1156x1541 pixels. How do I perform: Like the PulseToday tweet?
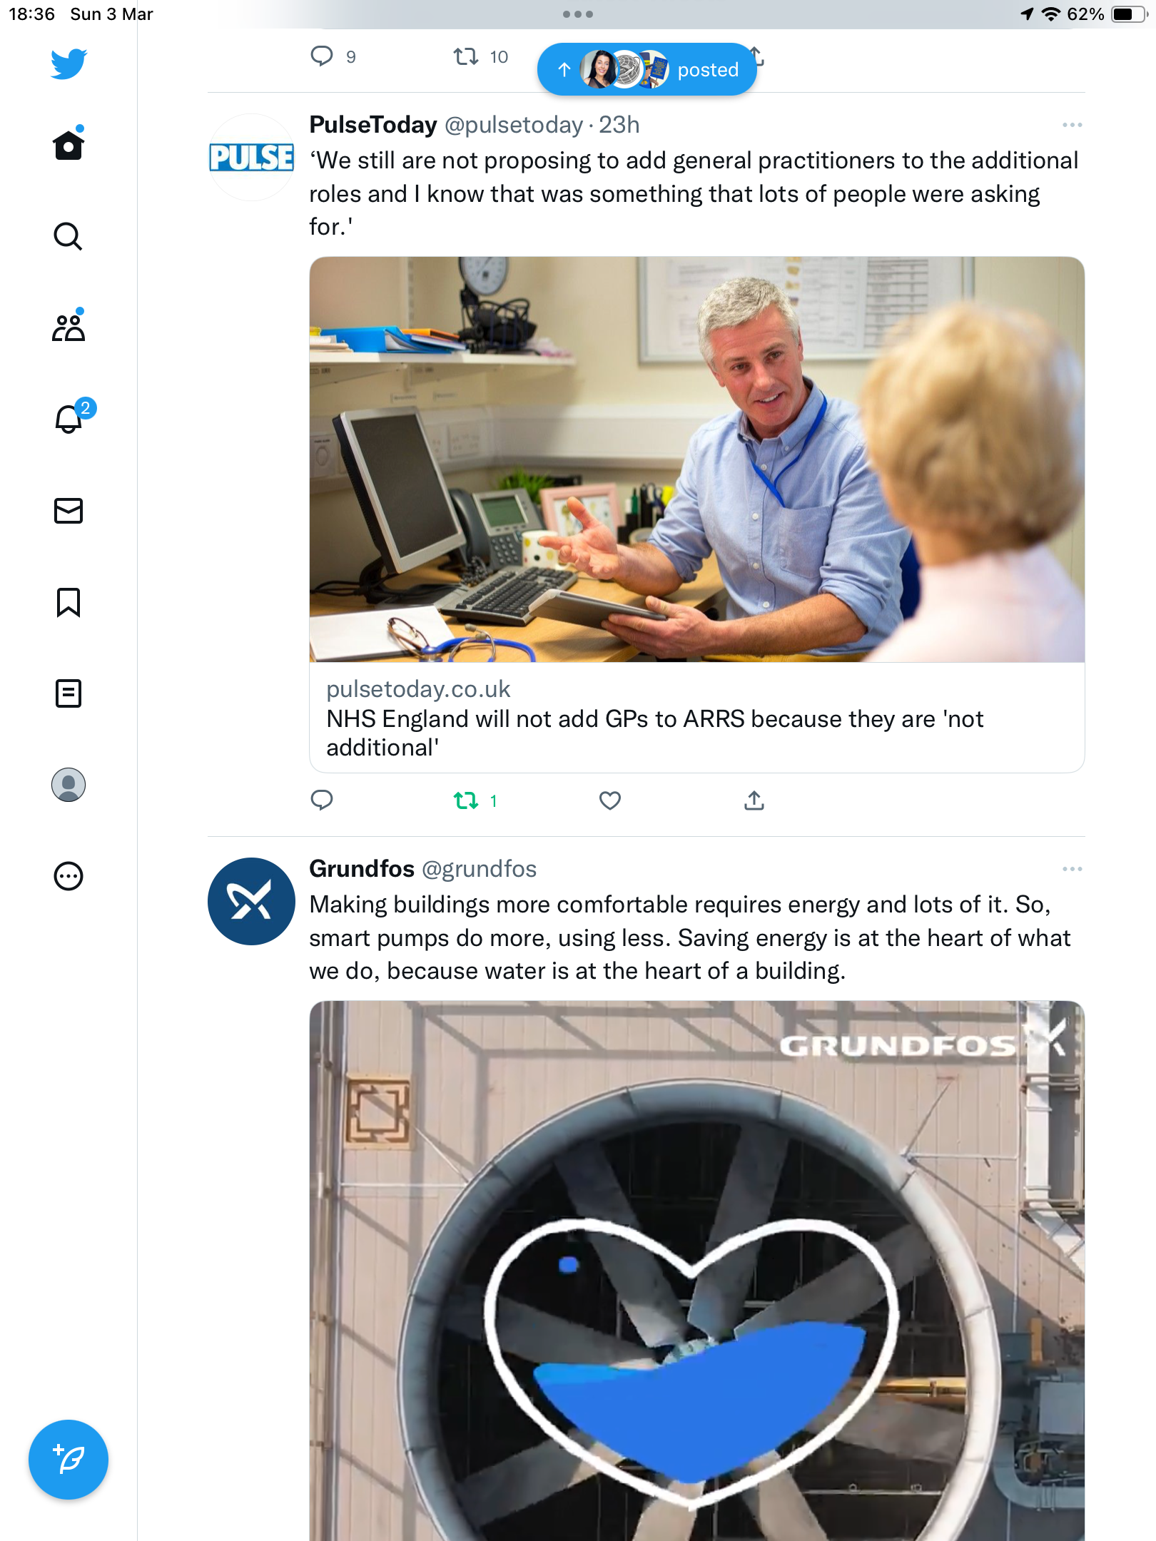coord(610,800)
